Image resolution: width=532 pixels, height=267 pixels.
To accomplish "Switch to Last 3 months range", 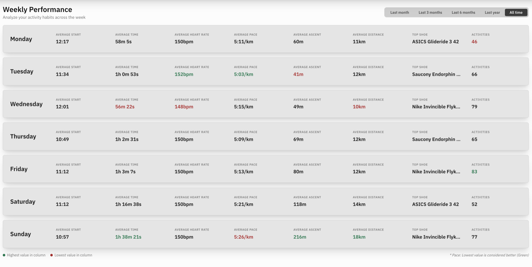I will click(430, 13).
